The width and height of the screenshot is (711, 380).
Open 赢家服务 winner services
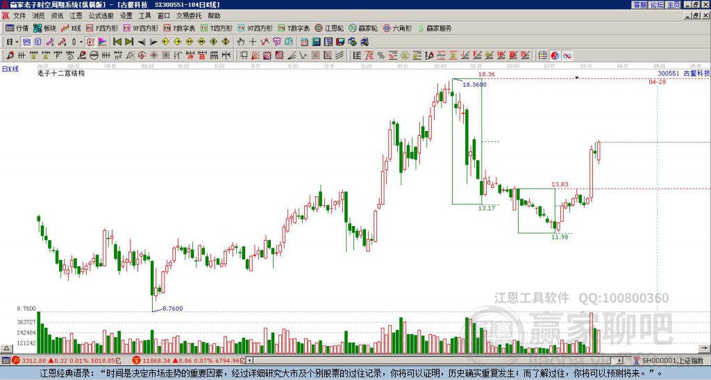tap(435, 28)
